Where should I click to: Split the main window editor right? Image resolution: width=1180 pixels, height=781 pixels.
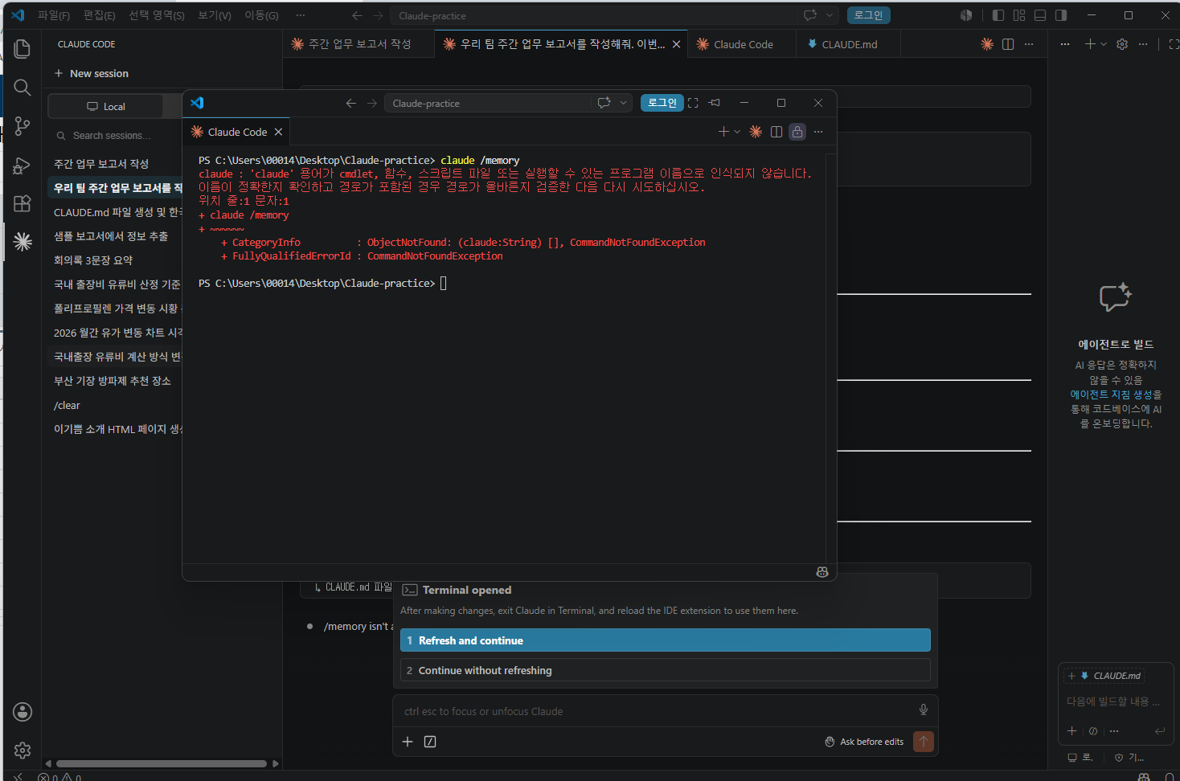pos(1008,44)
